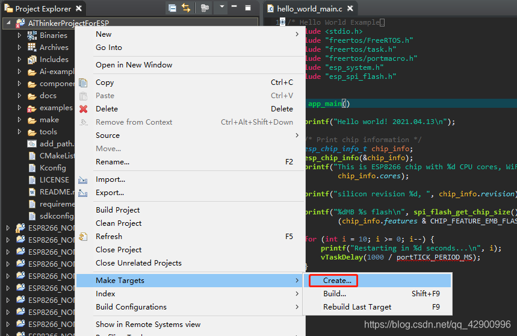This screenshot has width=517, height=336.
Task: Select the Project Explorer tab
Action: click(x=43, y=8)
